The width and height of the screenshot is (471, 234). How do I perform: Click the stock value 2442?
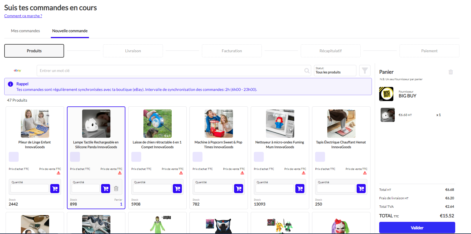click(13, 204)
